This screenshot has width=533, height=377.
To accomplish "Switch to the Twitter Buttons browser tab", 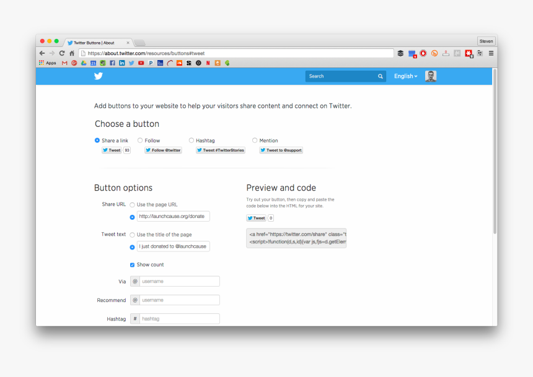I will click(x=98, y=43).
